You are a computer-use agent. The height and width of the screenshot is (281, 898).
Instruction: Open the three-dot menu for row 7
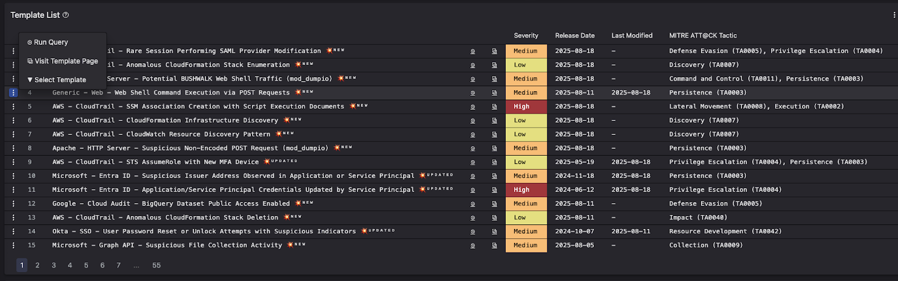(x=13, y=134)
